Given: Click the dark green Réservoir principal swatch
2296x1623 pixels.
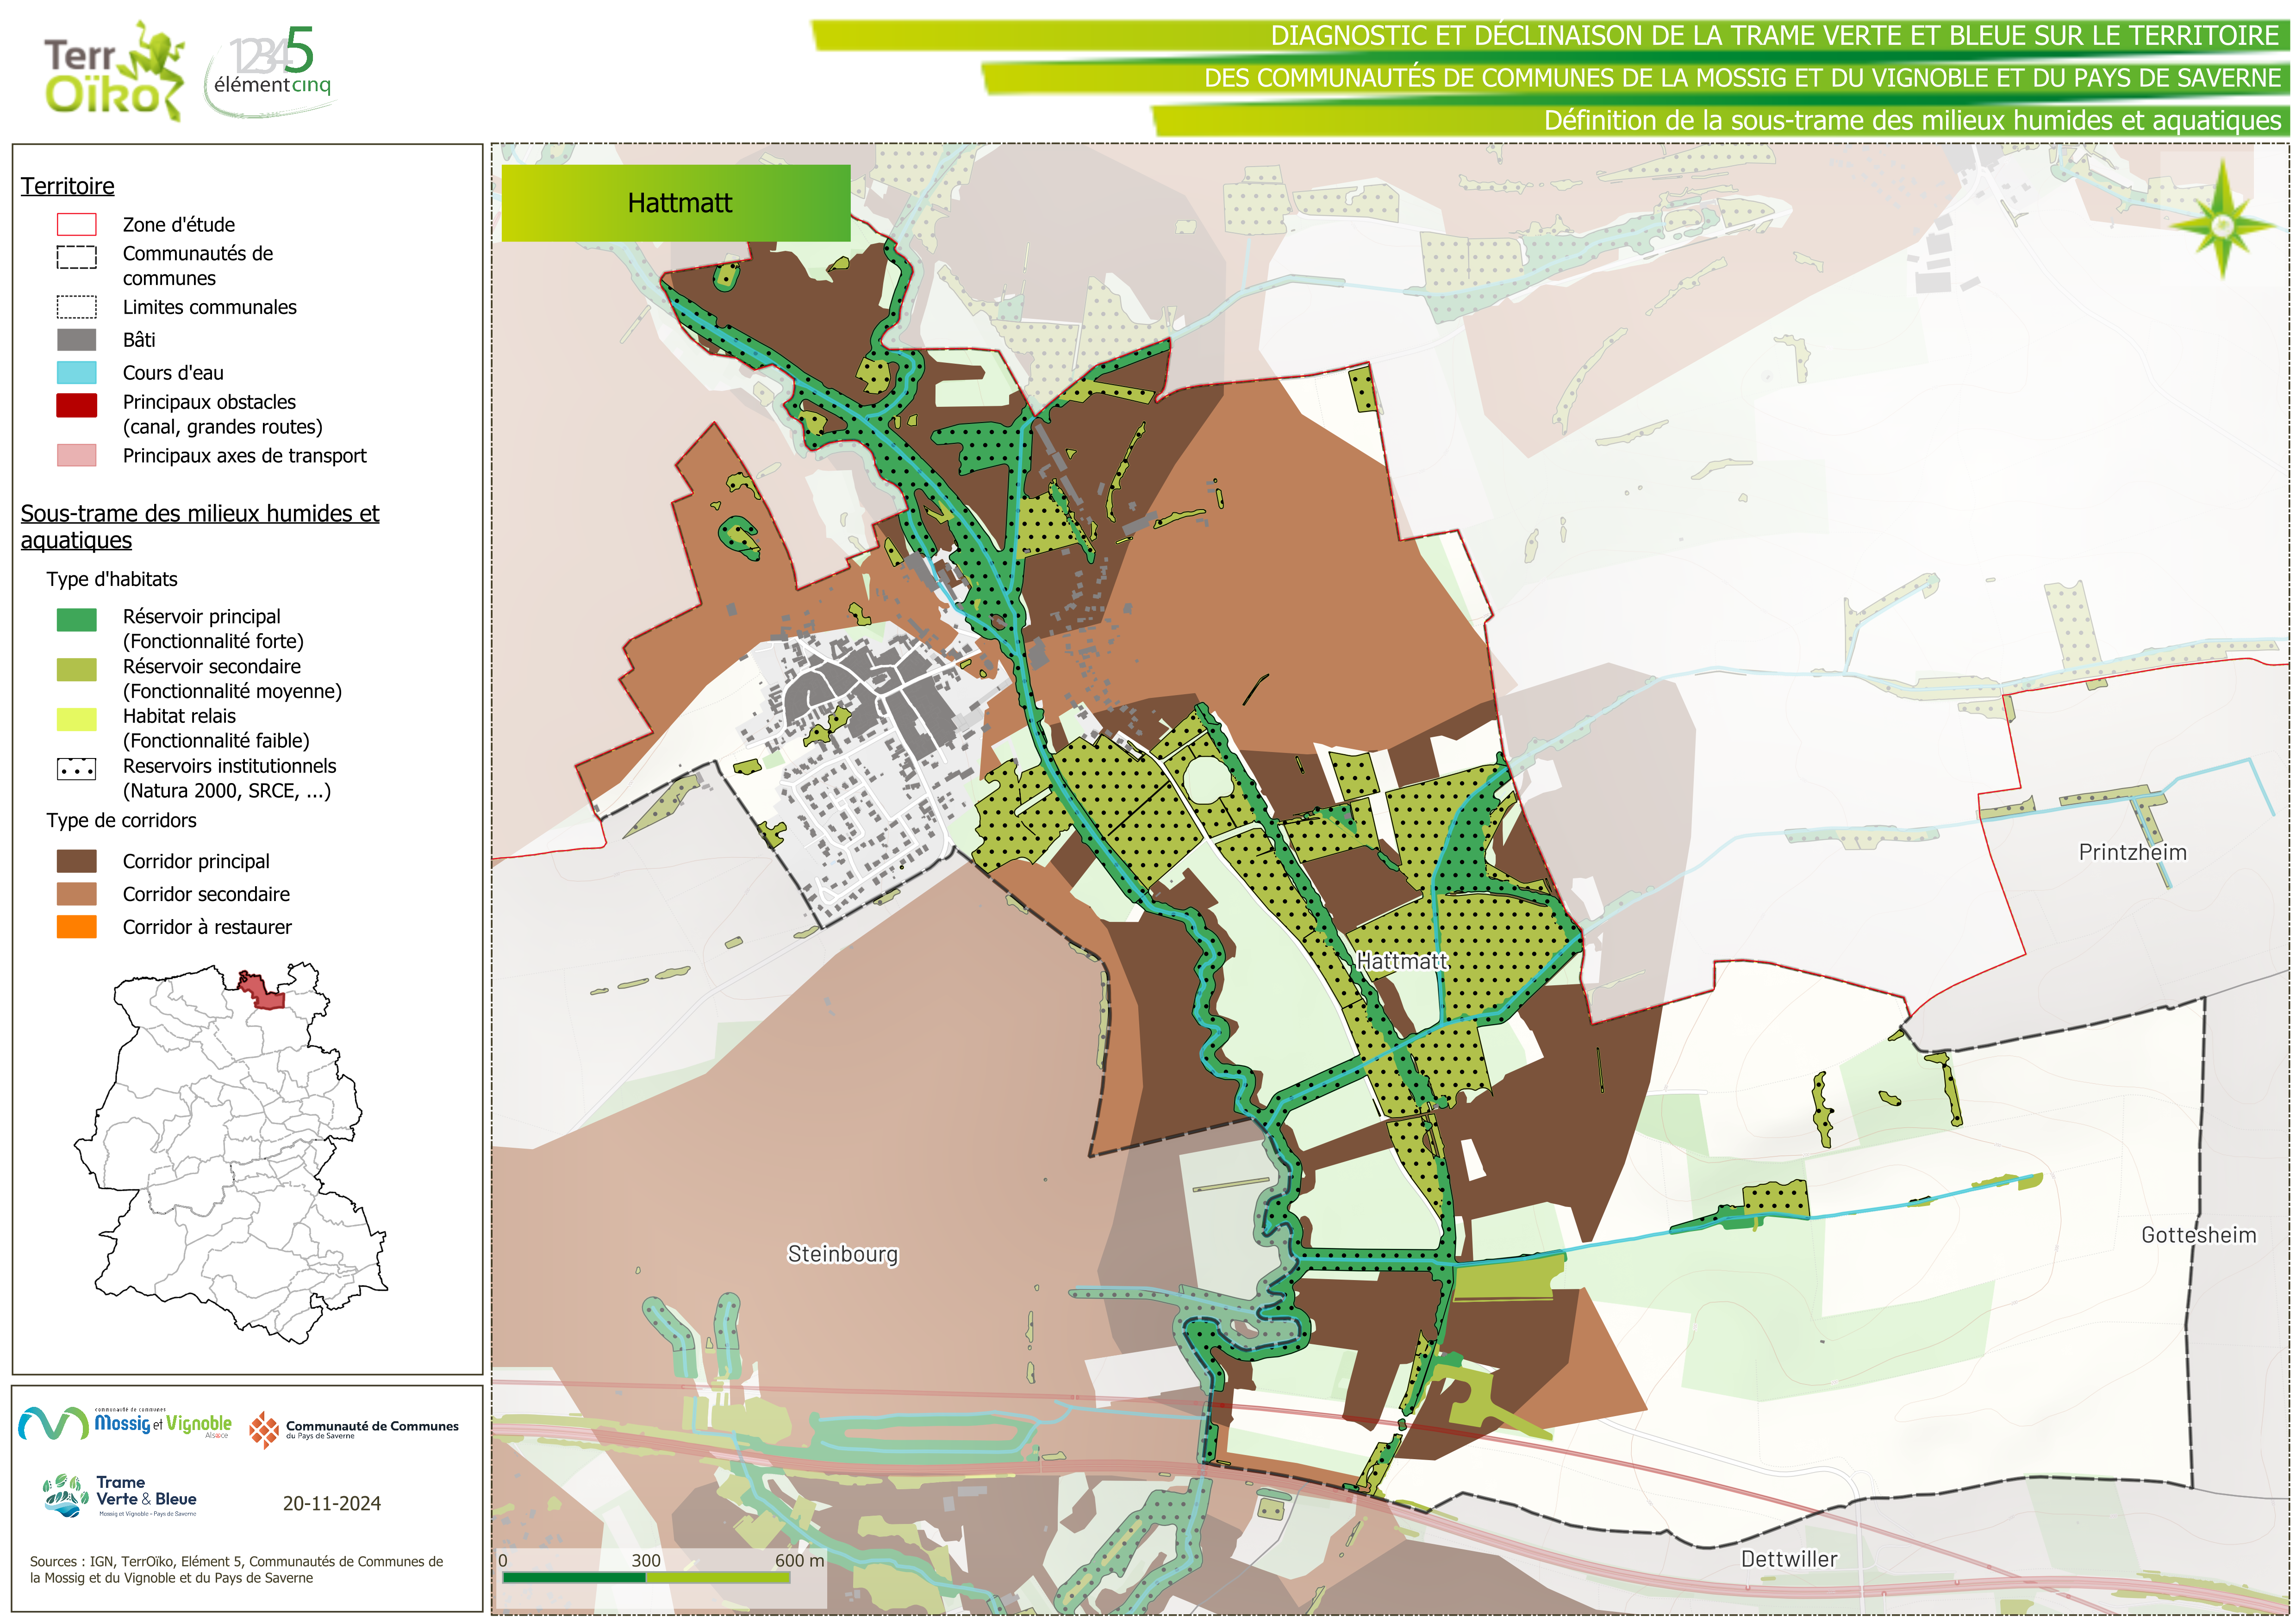Looking at the screenshot, I should [x=77, y=619].
